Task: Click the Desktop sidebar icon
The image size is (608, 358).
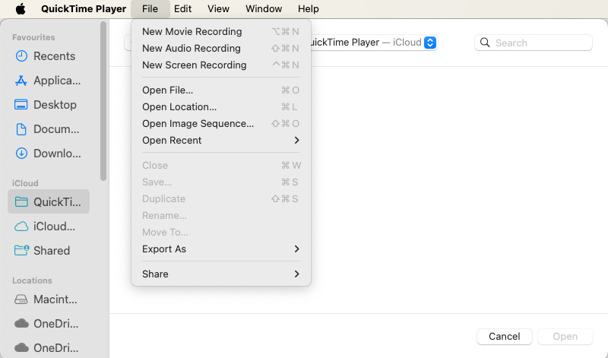Action: click(21, 105)
